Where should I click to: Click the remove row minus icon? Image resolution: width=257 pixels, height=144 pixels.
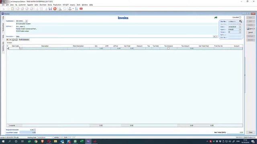pos(10,40)
